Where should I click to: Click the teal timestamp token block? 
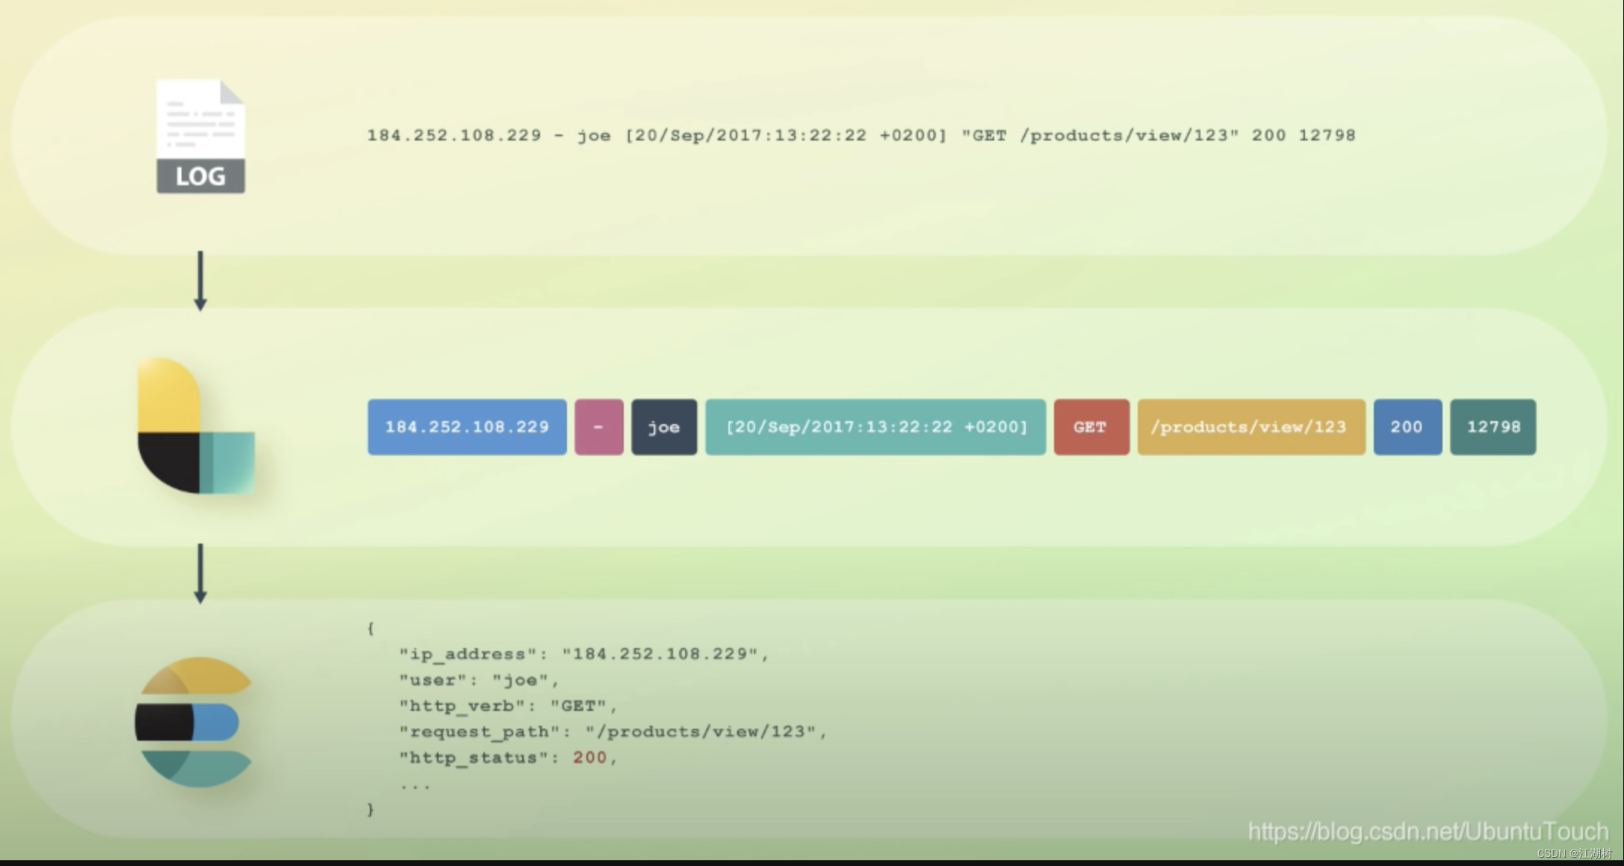(875, 427)
